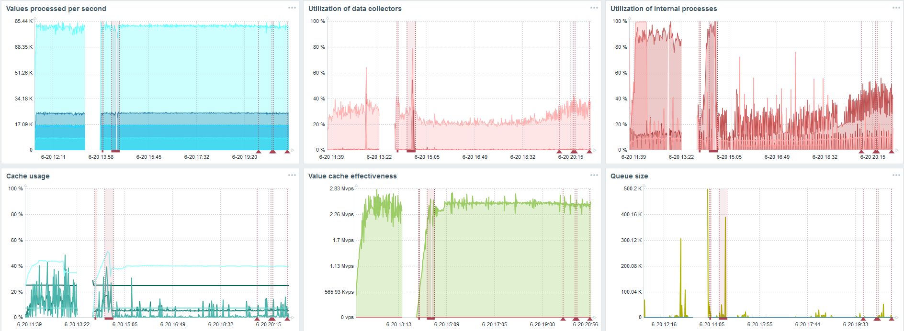Click 6-20 17:05 time label in Value cache graph

495,324
